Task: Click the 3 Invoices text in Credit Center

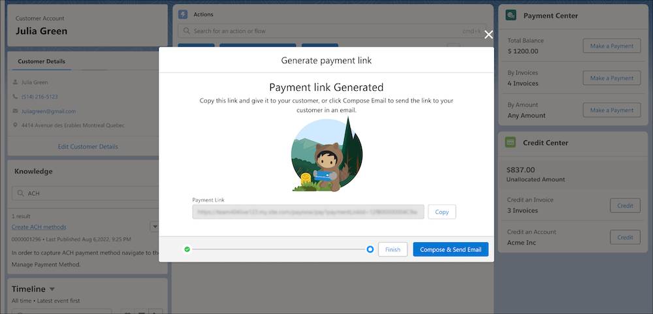Action: coord(522,210)
